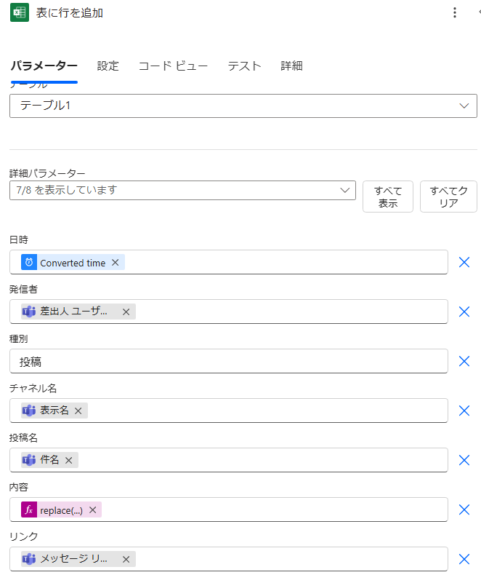Click the Excel icon beside 表に行を追加
481x575 pixels.
coord(20,12)
